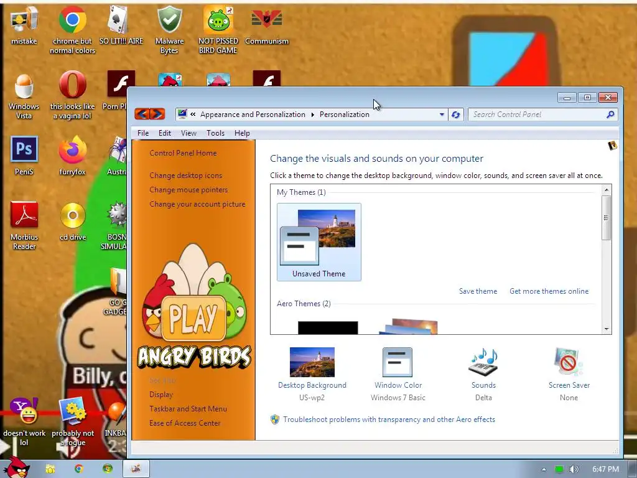Click the forward arrow navigation button
The image size is (637, 478).
(x=157, y=114)
